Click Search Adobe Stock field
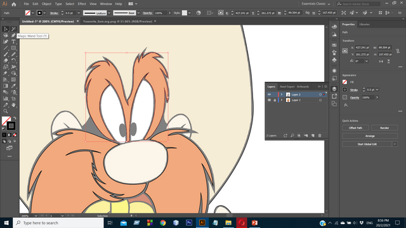 coord(358,4)
